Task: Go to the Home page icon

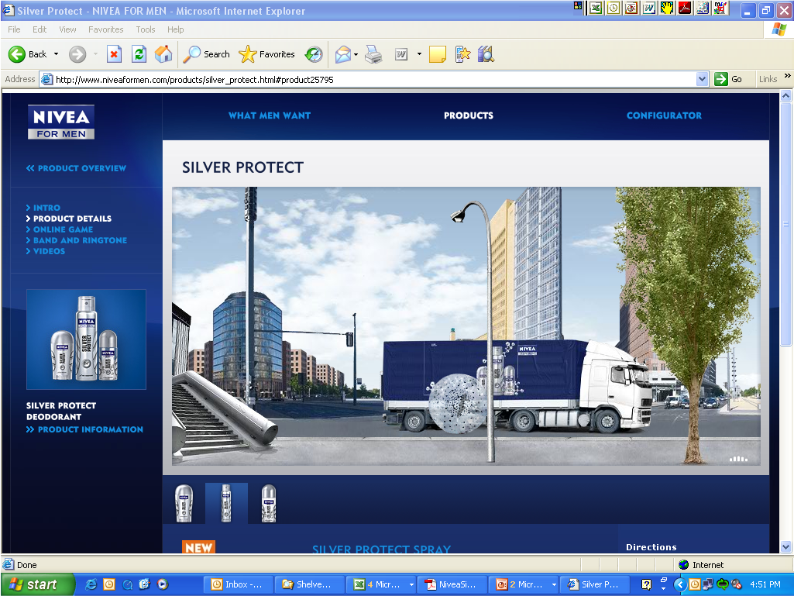Action: coord(163,54)
